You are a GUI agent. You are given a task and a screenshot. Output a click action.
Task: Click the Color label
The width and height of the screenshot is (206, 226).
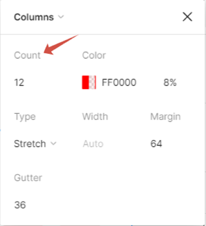tap(94, 55)
